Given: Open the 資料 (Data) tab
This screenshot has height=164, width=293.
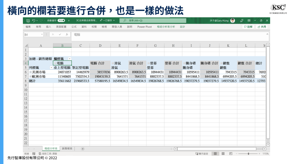Looking at the screenshot, I should point(84,27).
